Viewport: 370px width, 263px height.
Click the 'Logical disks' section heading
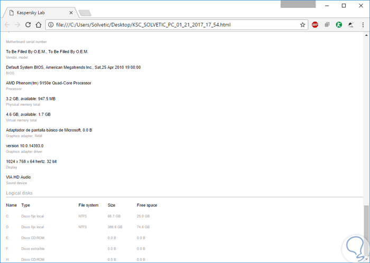19,193
